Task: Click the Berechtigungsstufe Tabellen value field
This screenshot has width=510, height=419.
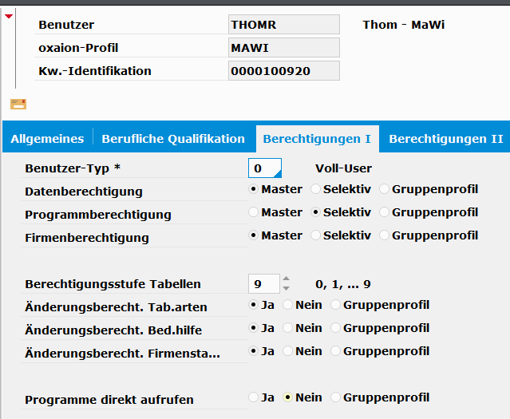Action: click(x=263, y=284)
